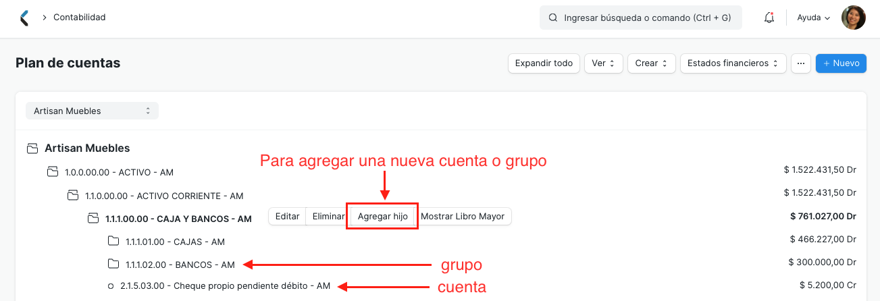Select the Artisan Muebles root tree label
Screen dimensions: 880x301
[x=87, y=148]
